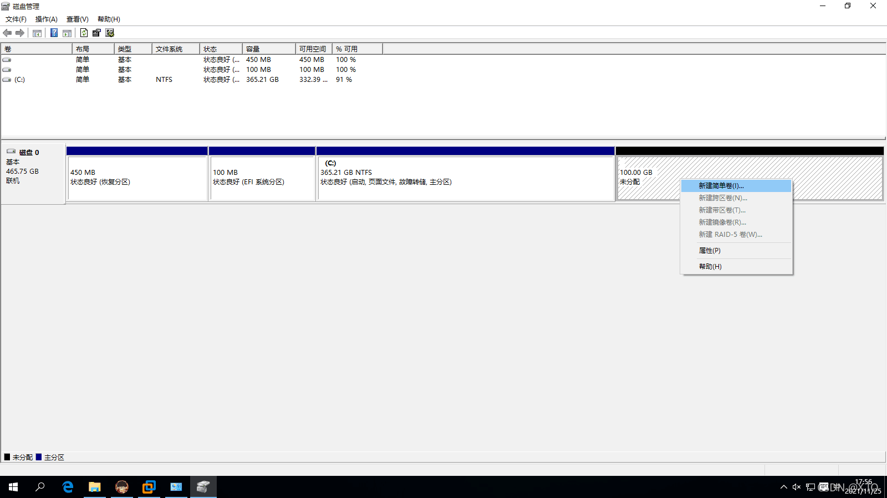This screenshot has width=887, height=498.
Task: Click the muted volume tray icon
Action: 797,487
